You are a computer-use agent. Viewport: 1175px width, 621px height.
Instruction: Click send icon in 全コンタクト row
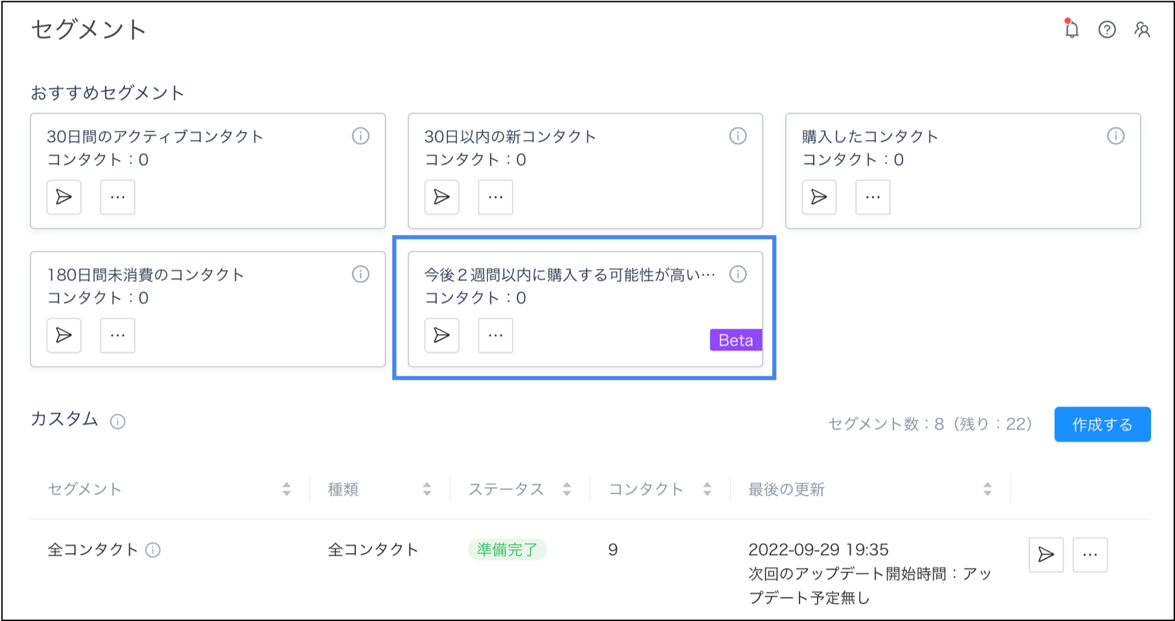pyautogui.click(x=1046, y=554)
